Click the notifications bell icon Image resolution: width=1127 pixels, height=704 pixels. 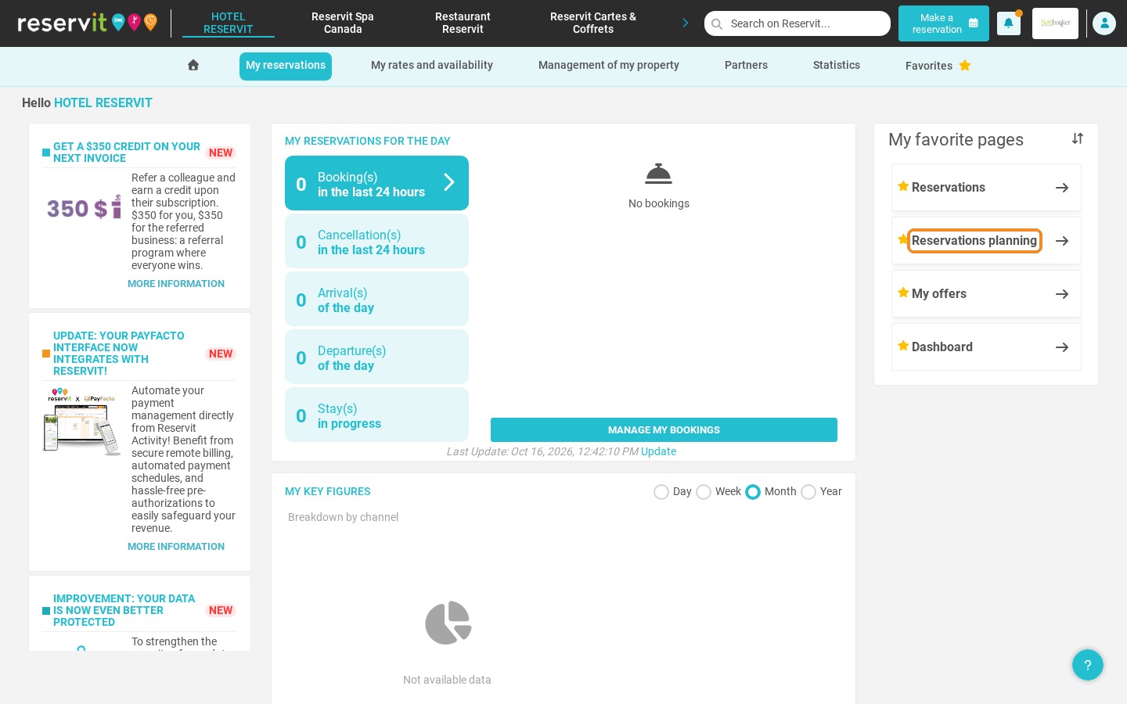1008,23
